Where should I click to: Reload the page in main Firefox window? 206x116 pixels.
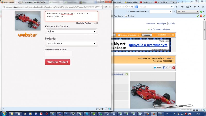tap(132, 7)
